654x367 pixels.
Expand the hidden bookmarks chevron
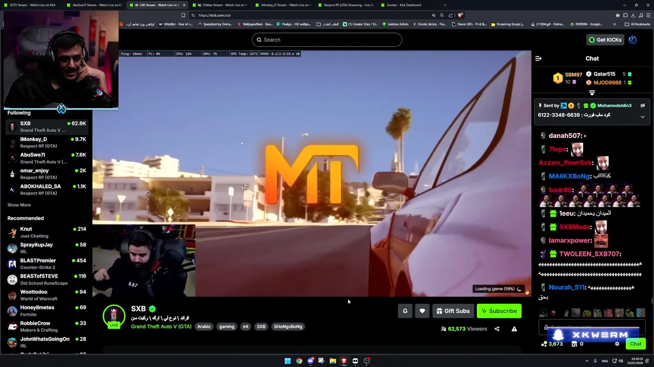click(615, 24)
